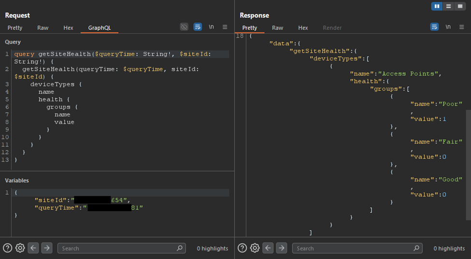Image resolution: width=471 pixels, height=259 pixels.
Task: Open Response search settings gear
Action: [x=255, y=248]
